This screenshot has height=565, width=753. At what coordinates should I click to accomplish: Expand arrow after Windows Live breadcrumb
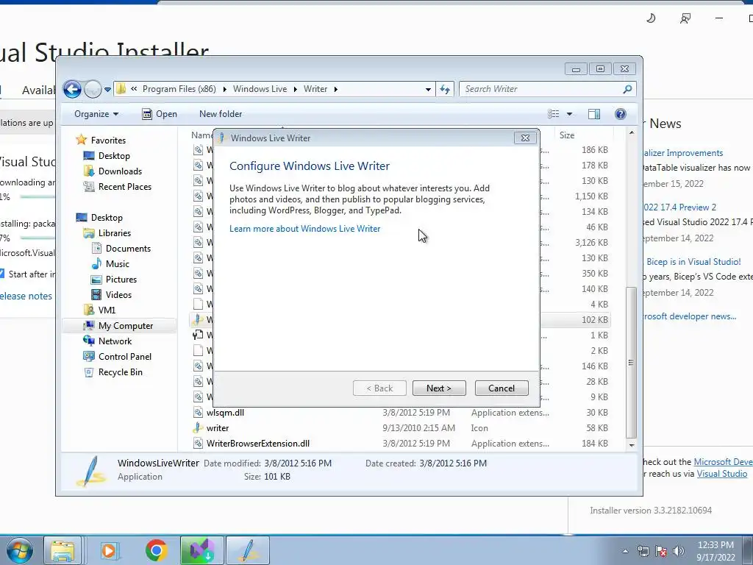pyautogui.click(x=296, y=89)
